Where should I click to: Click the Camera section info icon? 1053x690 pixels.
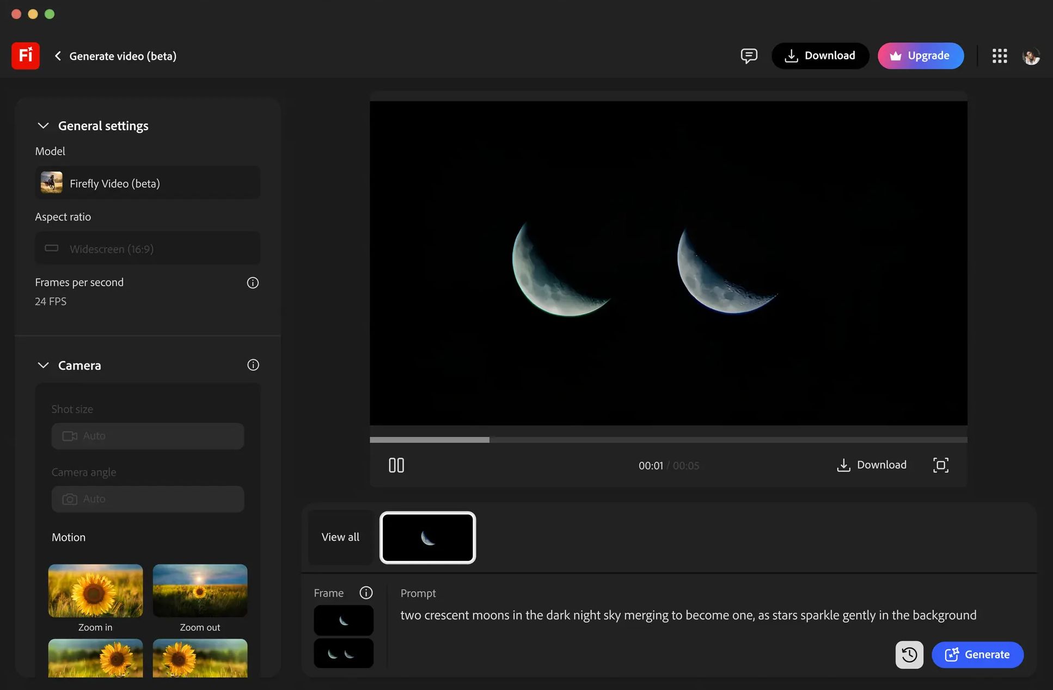pos(253,365)
